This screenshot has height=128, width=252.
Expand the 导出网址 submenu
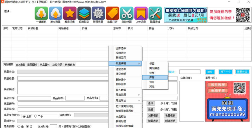tap(125, 101)
